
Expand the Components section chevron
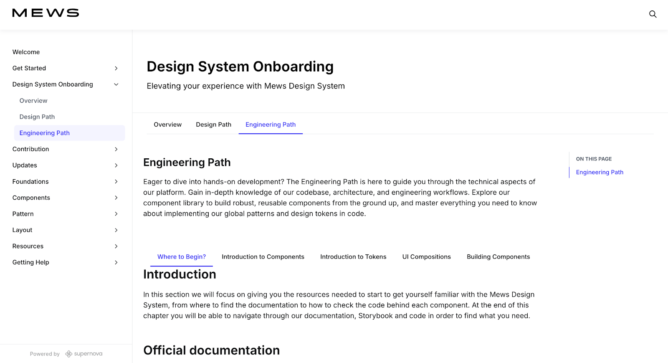[x=116, y=198]
